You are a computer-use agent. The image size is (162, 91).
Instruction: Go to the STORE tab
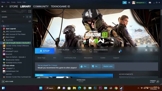point(14,7)
